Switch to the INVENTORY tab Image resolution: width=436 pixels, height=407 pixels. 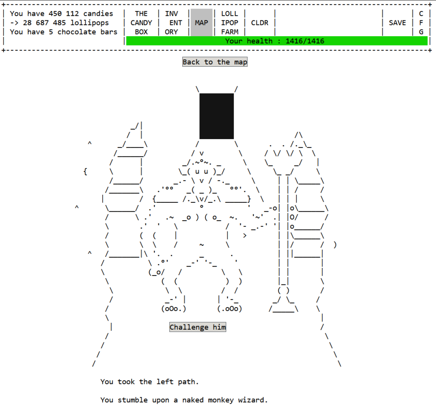point(174,23)
